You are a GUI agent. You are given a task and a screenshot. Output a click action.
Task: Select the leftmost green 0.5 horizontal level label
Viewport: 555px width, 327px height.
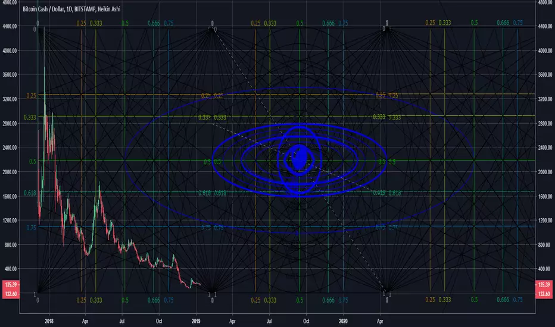[x=33, y=161]
